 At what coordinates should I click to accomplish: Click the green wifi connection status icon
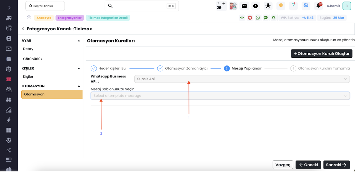[x=242, y=18]
